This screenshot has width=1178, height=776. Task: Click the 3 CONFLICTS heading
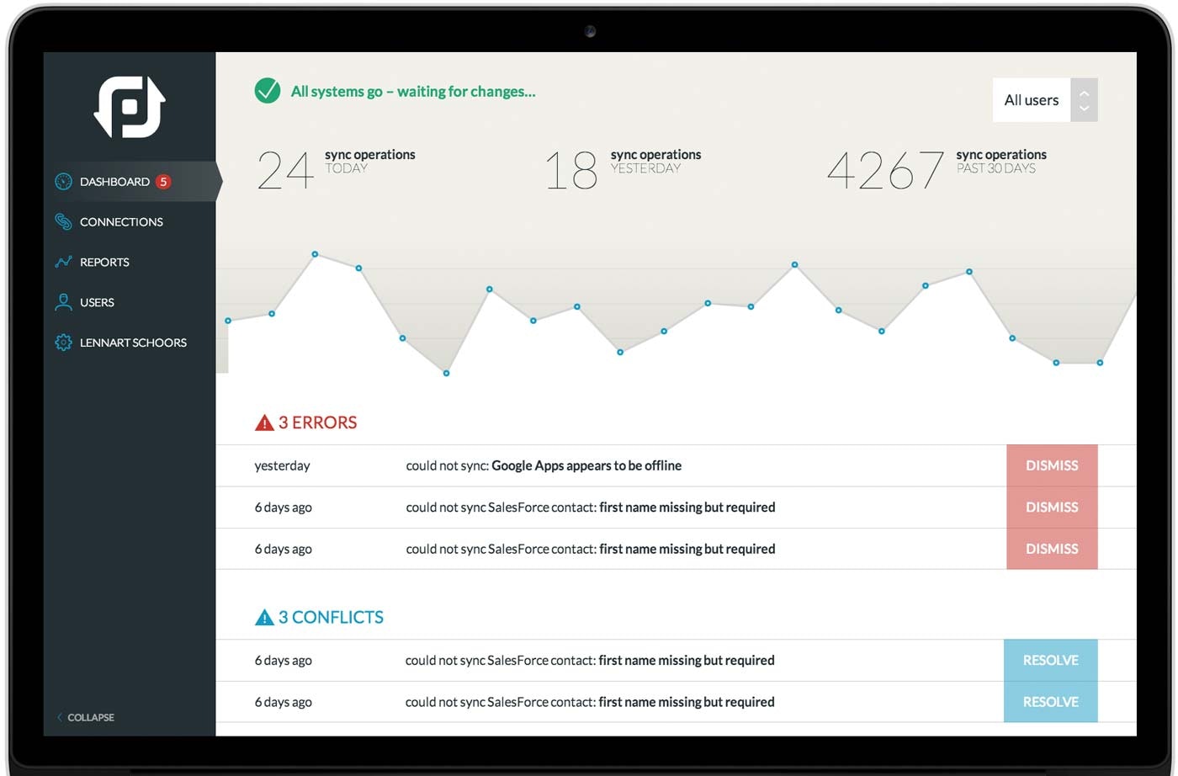tap(331, 617)
